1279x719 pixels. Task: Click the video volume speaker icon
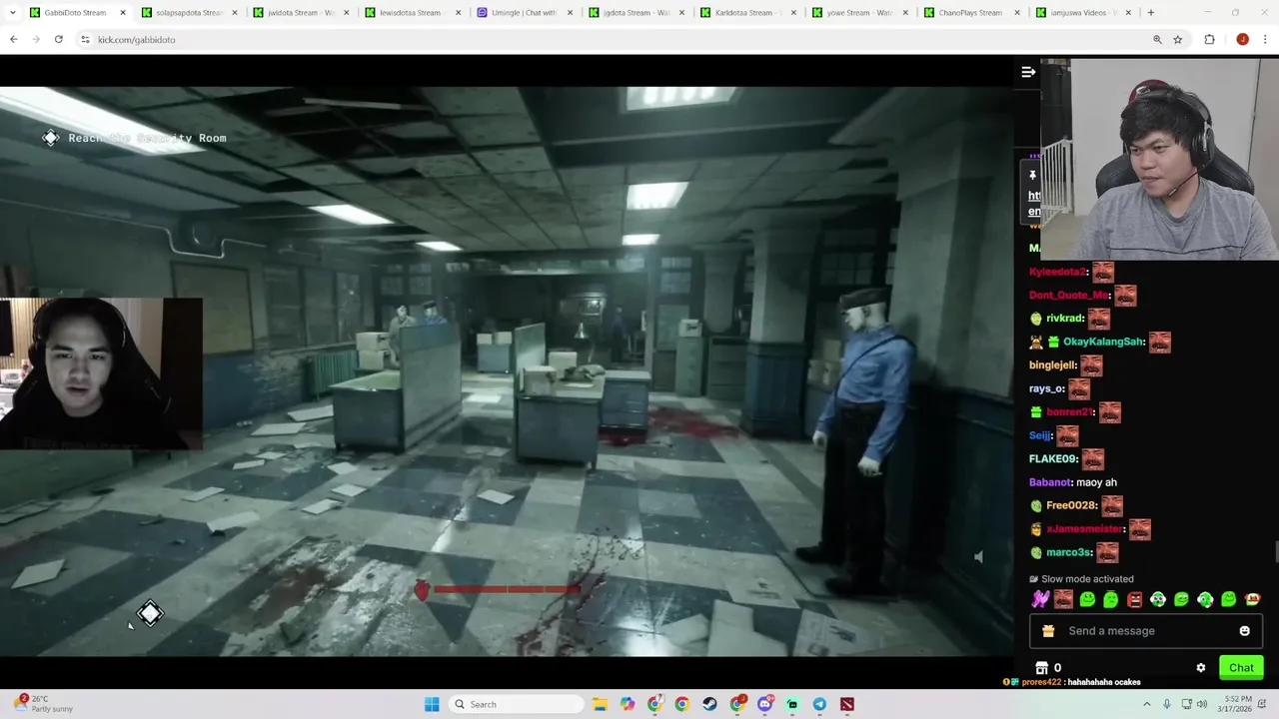pyautogui.click(x=978, y=557)
